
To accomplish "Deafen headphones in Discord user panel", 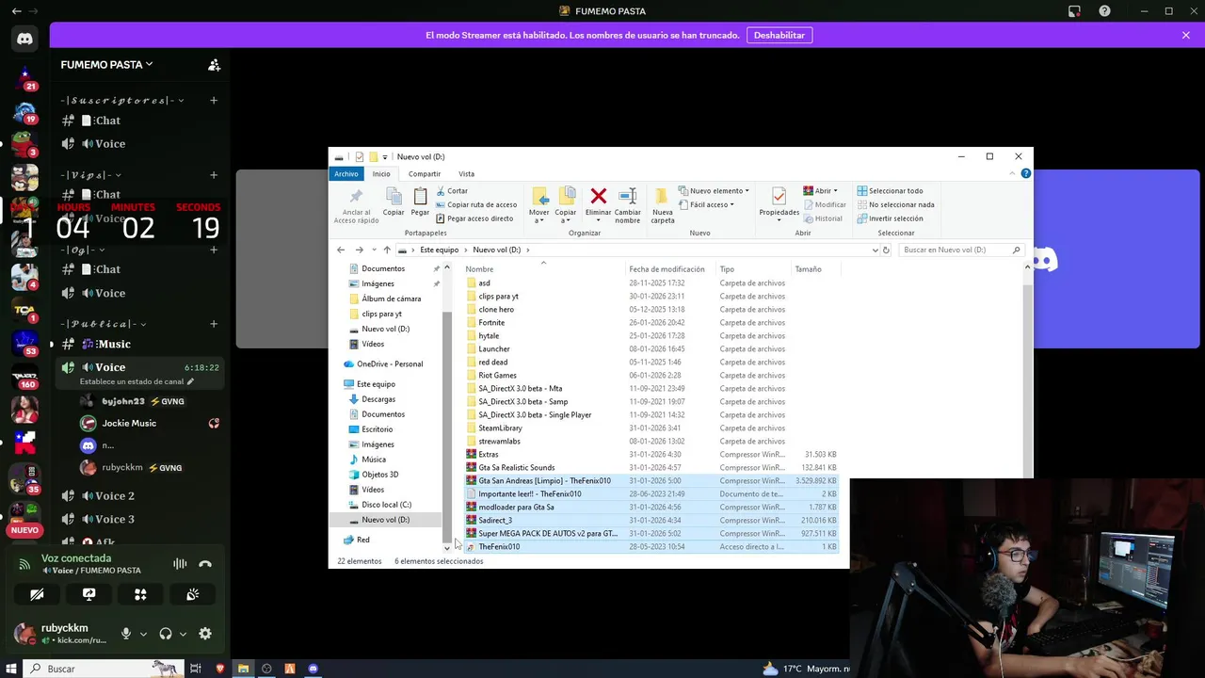I will click(x=166, y=634).
